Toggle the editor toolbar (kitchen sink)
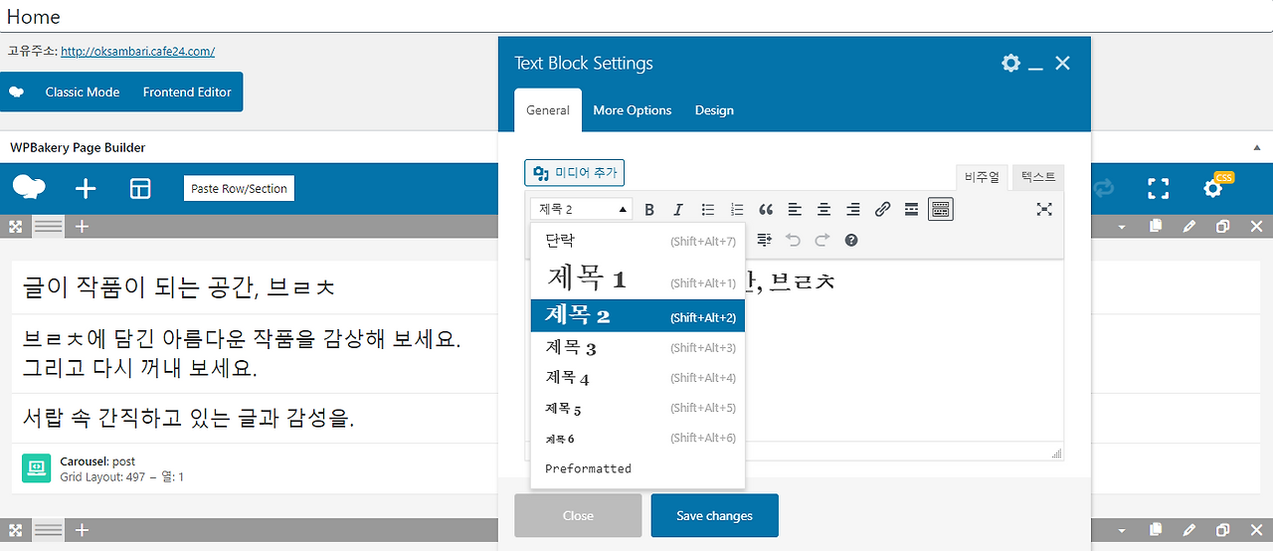This screenshot has height=551, width=1273. click(x=940, y=209)
